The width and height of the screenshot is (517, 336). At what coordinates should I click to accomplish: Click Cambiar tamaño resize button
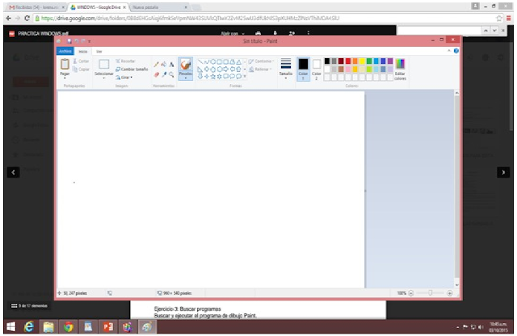click(x=132, y=69)
